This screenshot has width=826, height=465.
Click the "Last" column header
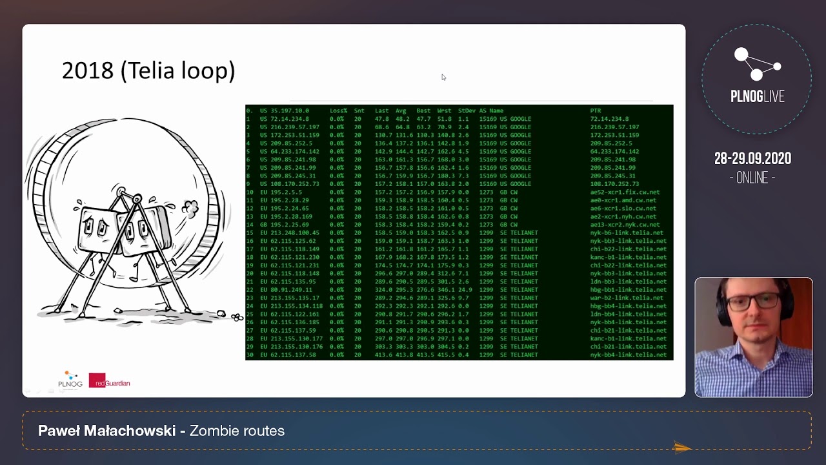(381, 111)
